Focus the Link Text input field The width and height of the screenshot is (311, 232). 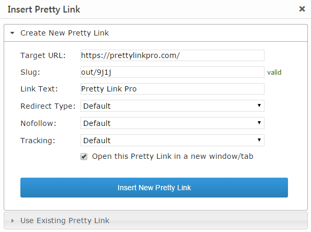pyautogui.click(x=172, y=89)
